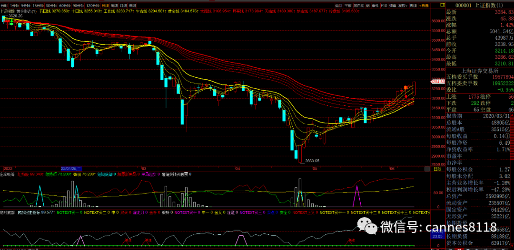Click the 涨幅 change percent row

(x=480, y=25)
